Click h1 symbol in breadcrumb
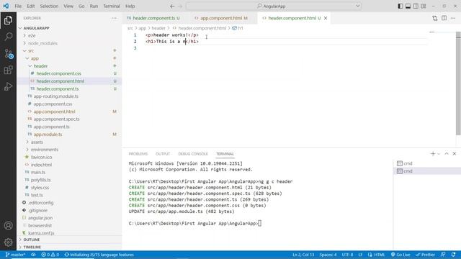The height and width of the screenshot is (259, 461). (238, 28)
